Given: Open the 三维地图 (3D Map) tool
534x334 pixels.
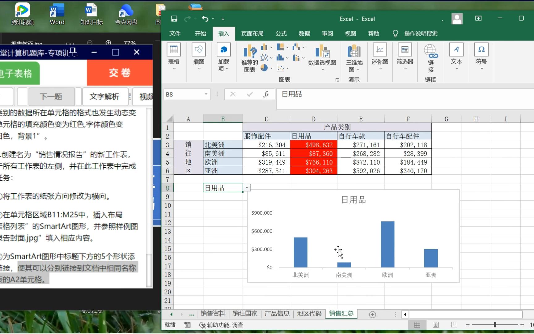Looking at the screenshot, I should [x=354, y=57].
